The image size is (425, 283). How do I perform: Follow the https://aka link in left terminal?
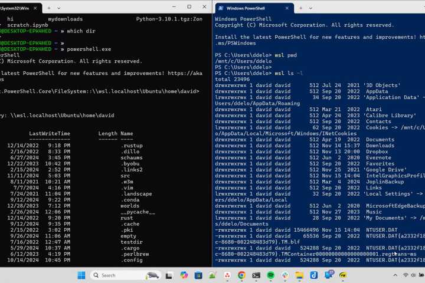click(185, 73)
